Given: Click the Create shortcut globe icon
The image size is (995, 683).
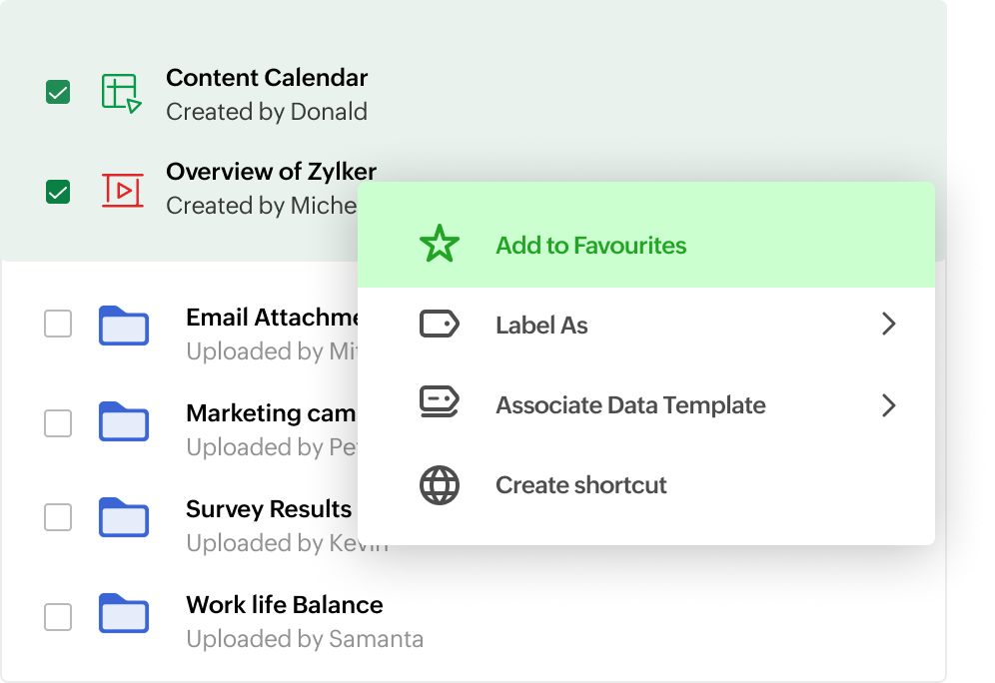Looking at the screenshot, I should (x=440, y=485).
